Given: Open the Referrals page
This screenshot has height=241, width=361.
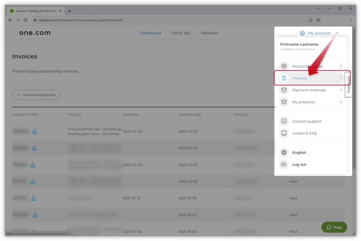Looking at the screenshot, I should pos(209,33).
